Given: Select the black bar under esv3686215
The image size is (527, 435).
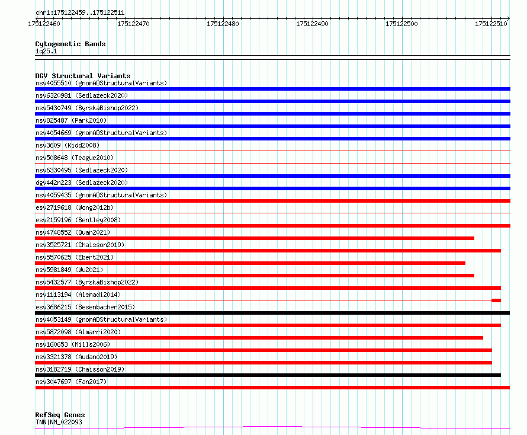Looking at the screenshot, I should click(x=272, y=313).
